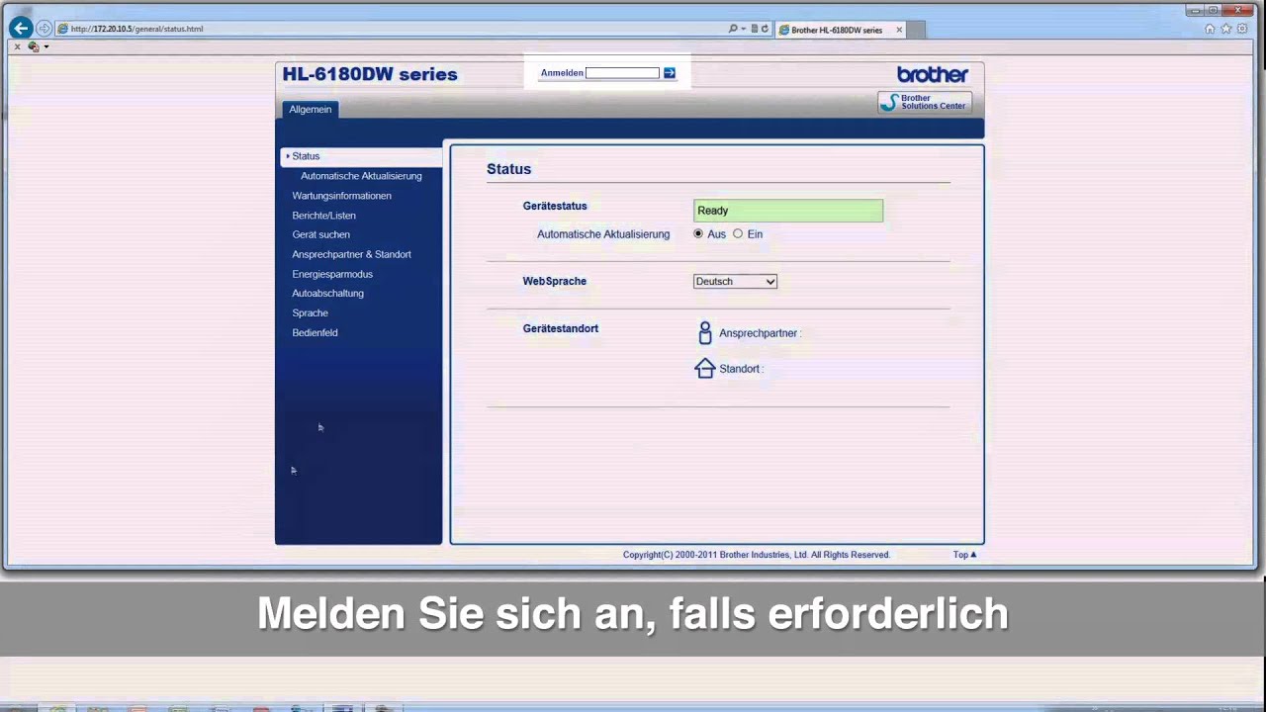The height and width of the screenshot is (712, 1266).
Task: Open Wartungsinformationen in the sidebar
Action: [341, 196]
